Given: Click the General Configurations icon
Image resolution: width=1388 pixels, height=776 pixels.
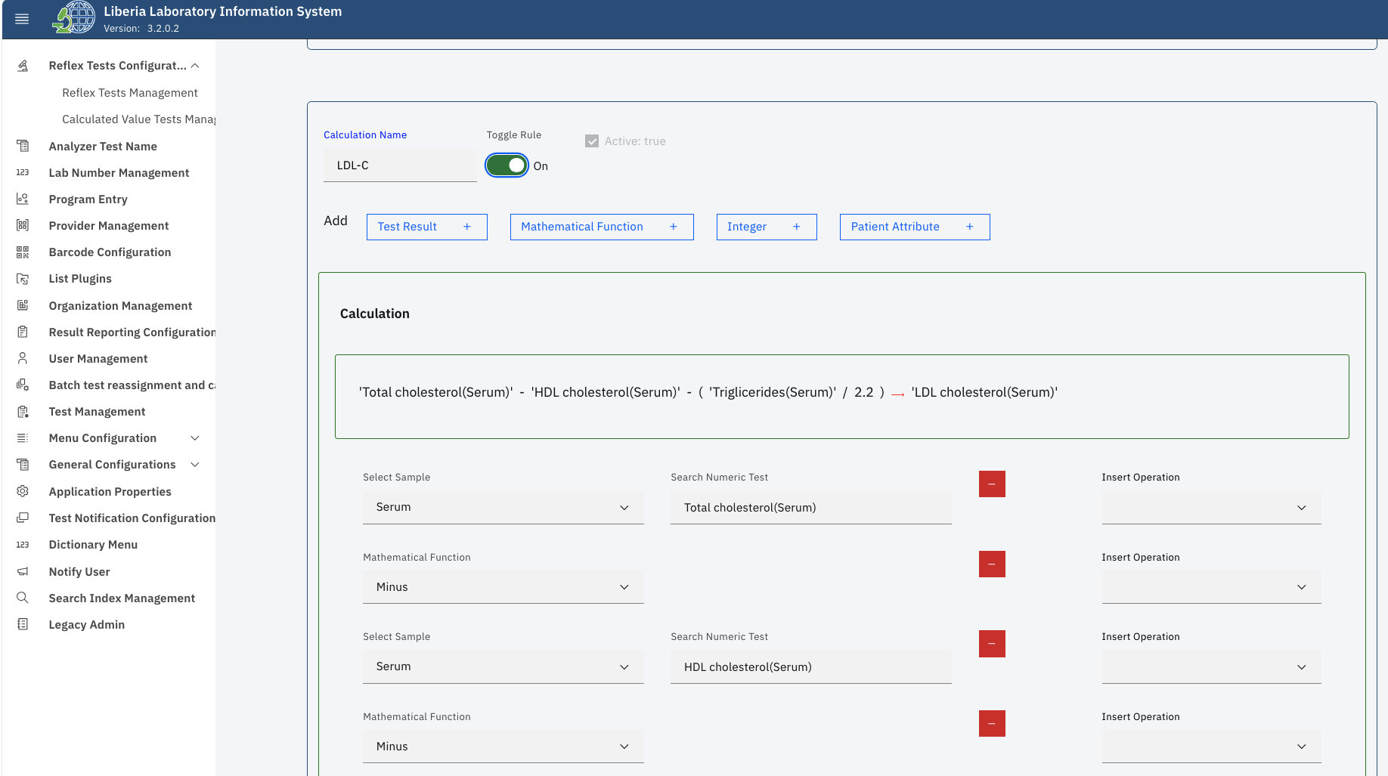Looking at the screenshot, I should (x=23, y=465).
